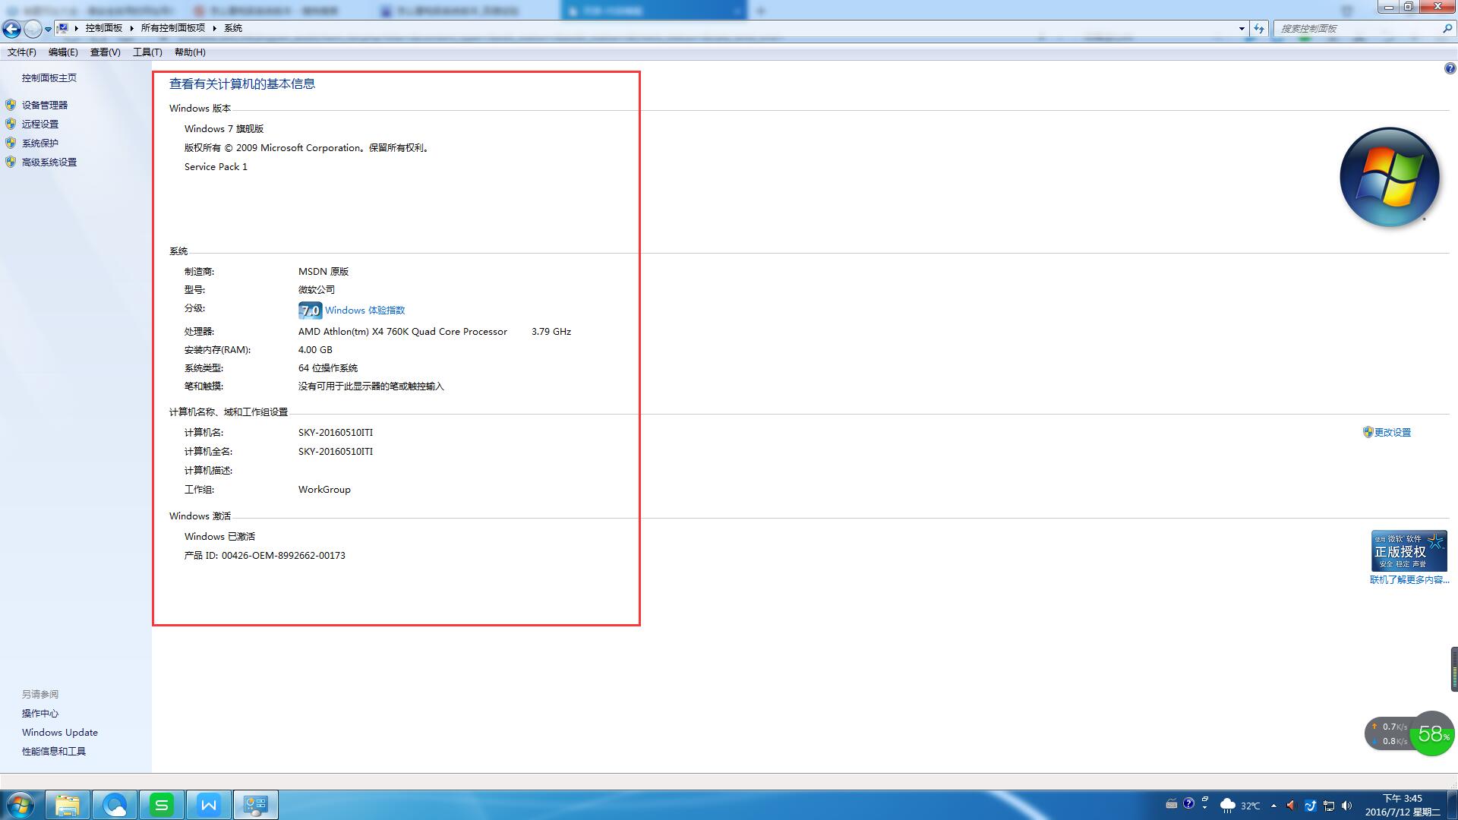The height and width of the screenshot is (820, 1458).
Task: Click the shield icon beside 系统保护
Action: click(x=11, y=143)
